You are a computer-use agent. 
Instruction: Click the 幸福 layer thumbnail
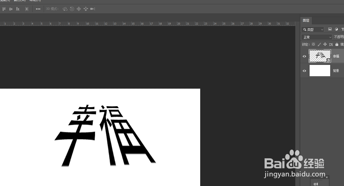click(x=320, y=56)
